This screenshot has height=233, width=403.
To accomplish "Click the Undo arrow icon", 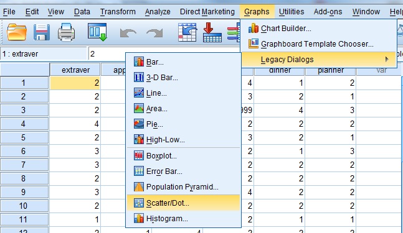I will tap(128, 34).
